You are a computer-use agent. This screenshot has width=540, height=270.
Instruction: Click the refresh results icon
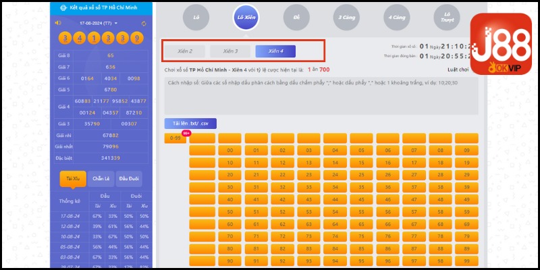click(x=144, y=23)
